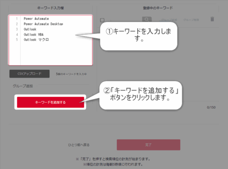Image resolution: width=228 pixels, height=169 pixels.
Task: Click inside the keyword input text area
Action: click(51, 40)
